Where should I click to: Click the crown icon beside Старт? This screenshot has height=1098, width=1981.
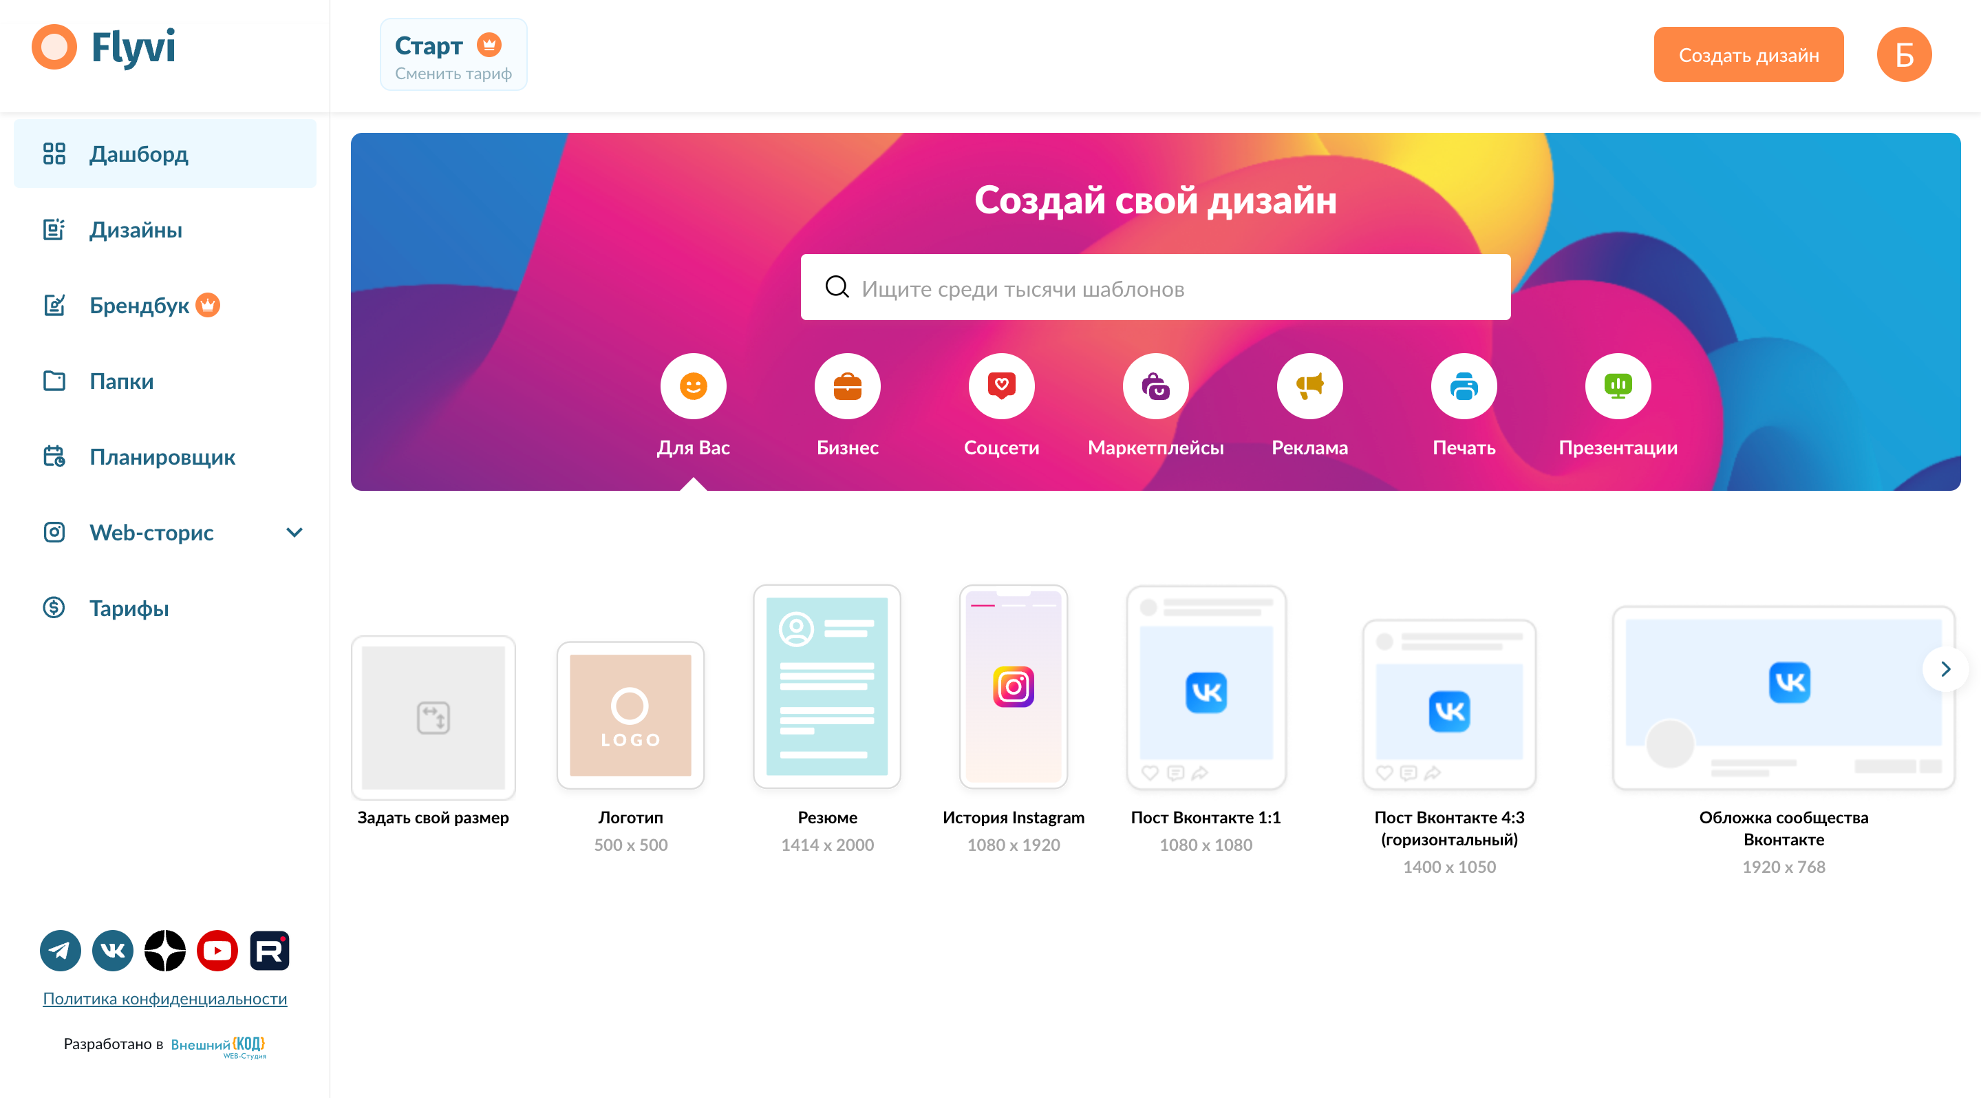[x=489, y=45]
